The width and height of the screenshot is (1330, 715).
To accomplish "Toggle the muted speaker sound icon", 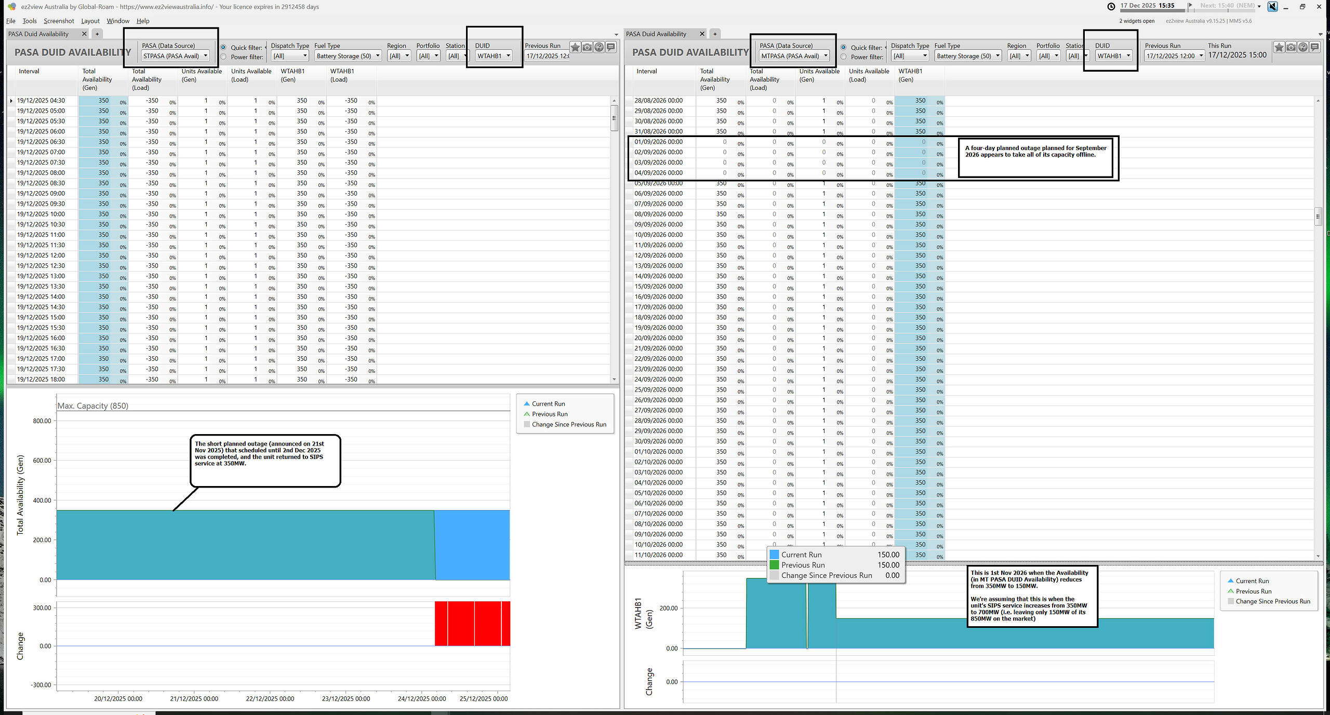I will pyautogui.click(x=1272, y=7).
